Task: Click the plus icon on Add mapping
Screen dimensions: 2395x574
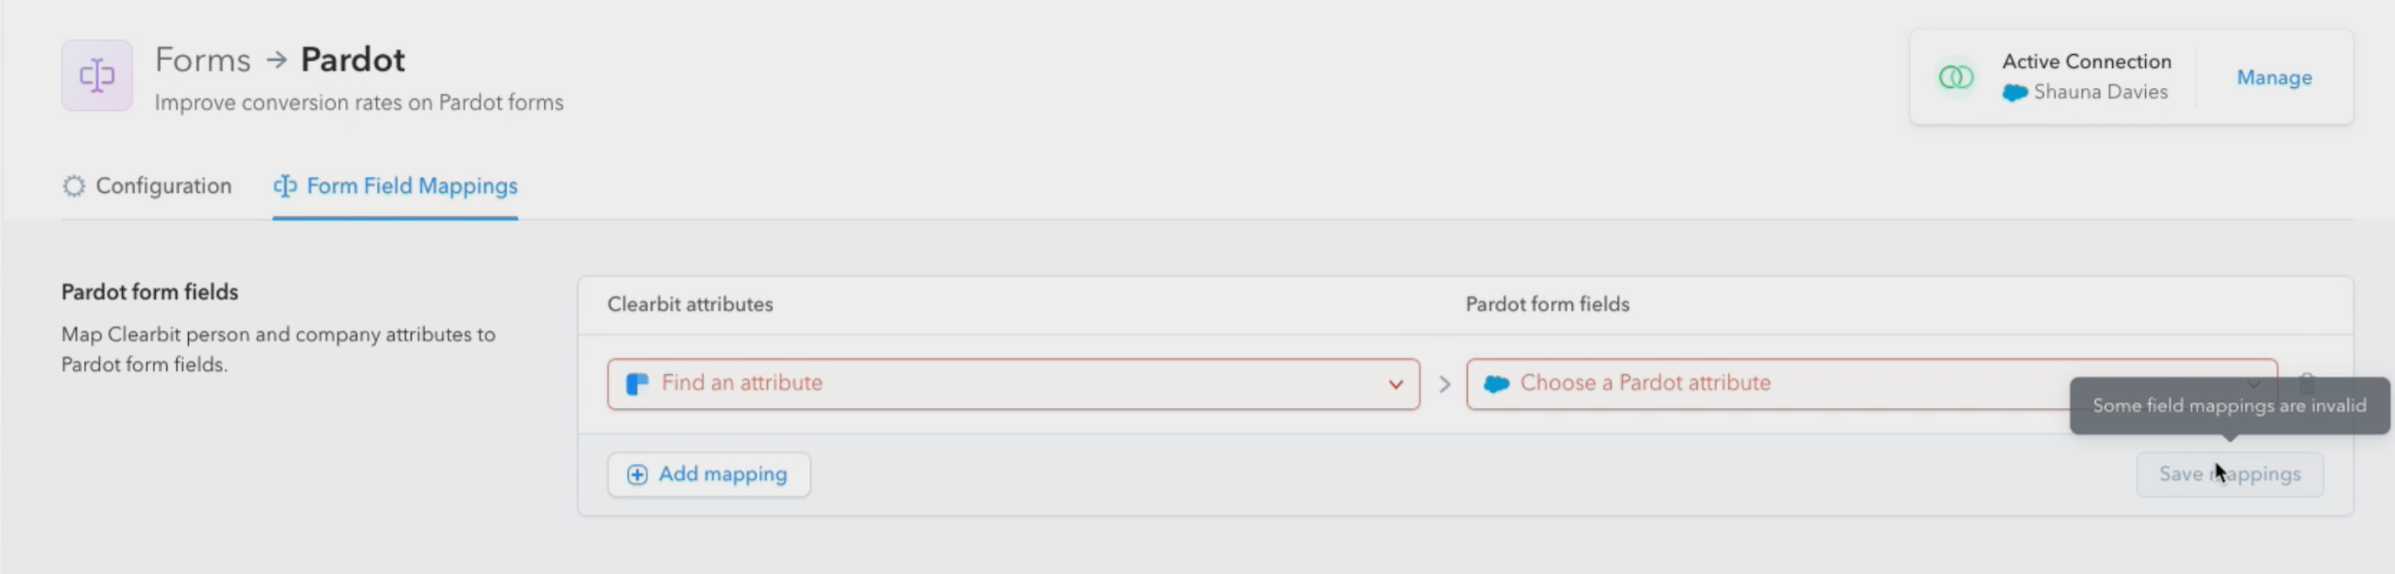Action: [636, 475]
